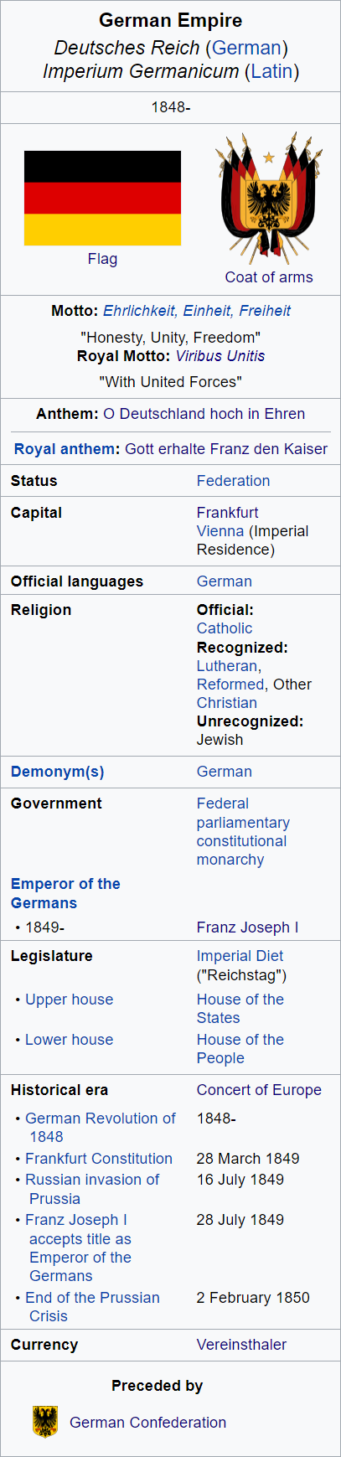The height and width of the screenshot is (1457, 341).
Task: Open the Ehrlichkeit, Einheit, Freiheit motto link
Action: [197, 311]
